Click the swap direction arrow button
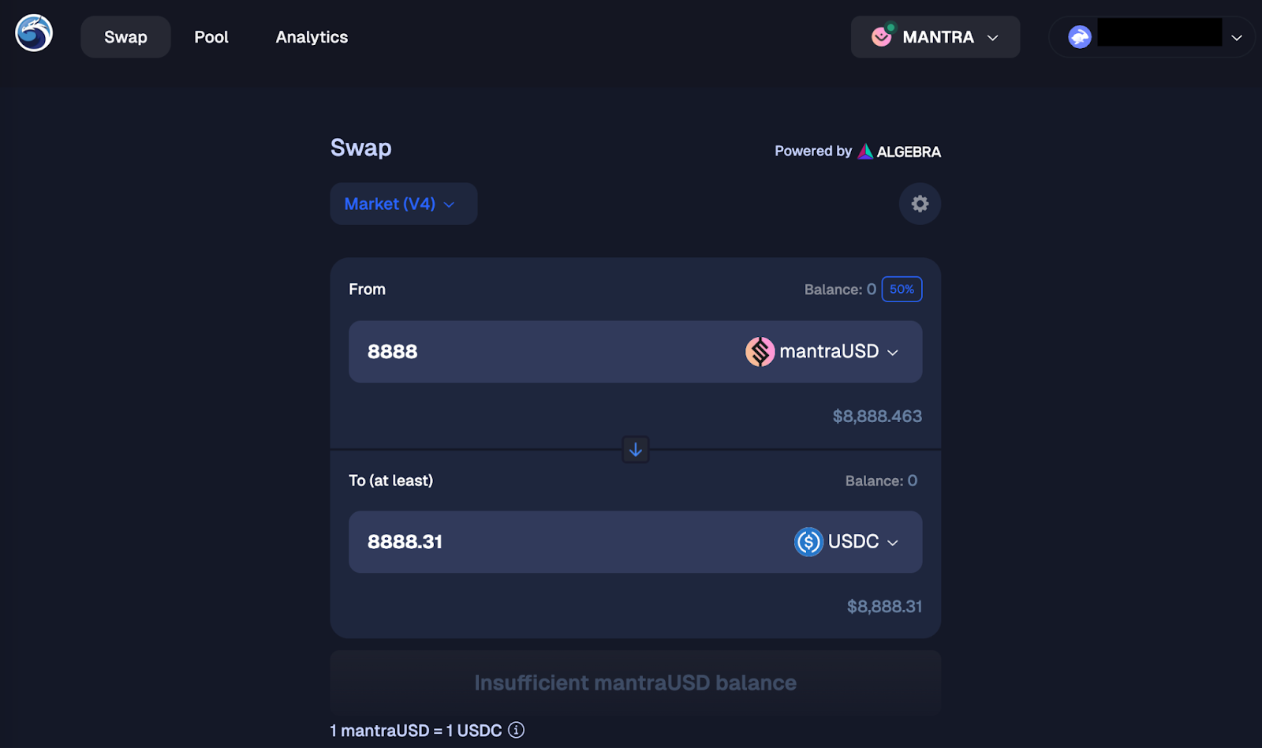1262x748 pixels. point(636,450)
